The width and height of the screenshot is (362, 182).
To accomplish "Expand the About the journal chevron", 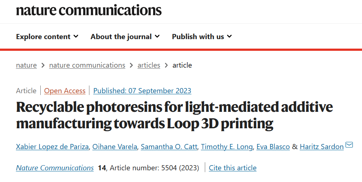I will click(x=157, y=36).
